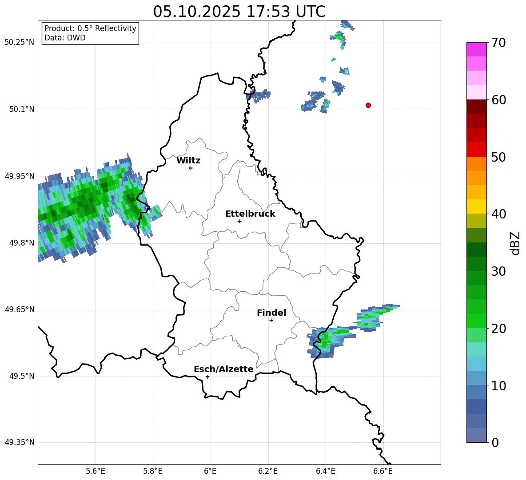Click the Ettelbruck station cross marker
The width and height of the screenshot is (526, 480).
pos(239,221)
